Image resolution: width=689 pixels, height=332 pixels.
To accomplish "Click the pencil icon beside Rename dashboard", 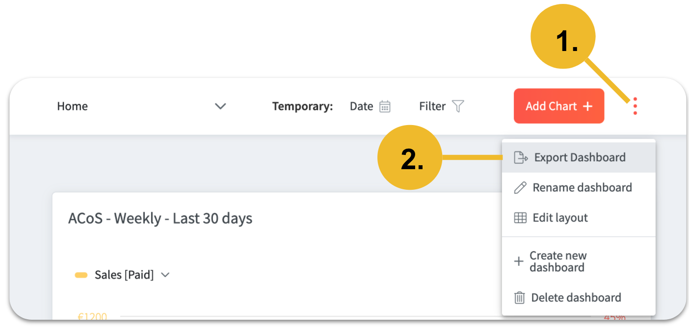I will 520,188.
